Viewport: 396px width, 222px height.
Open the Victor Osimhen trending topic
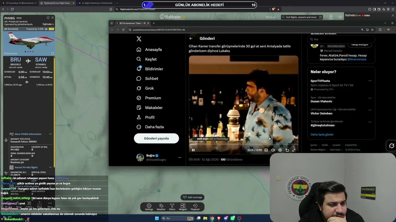tap(321, 113)
